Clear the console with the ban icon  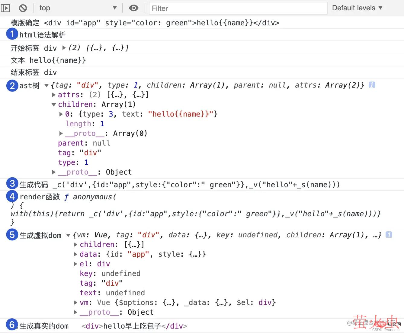pos(23,8)
